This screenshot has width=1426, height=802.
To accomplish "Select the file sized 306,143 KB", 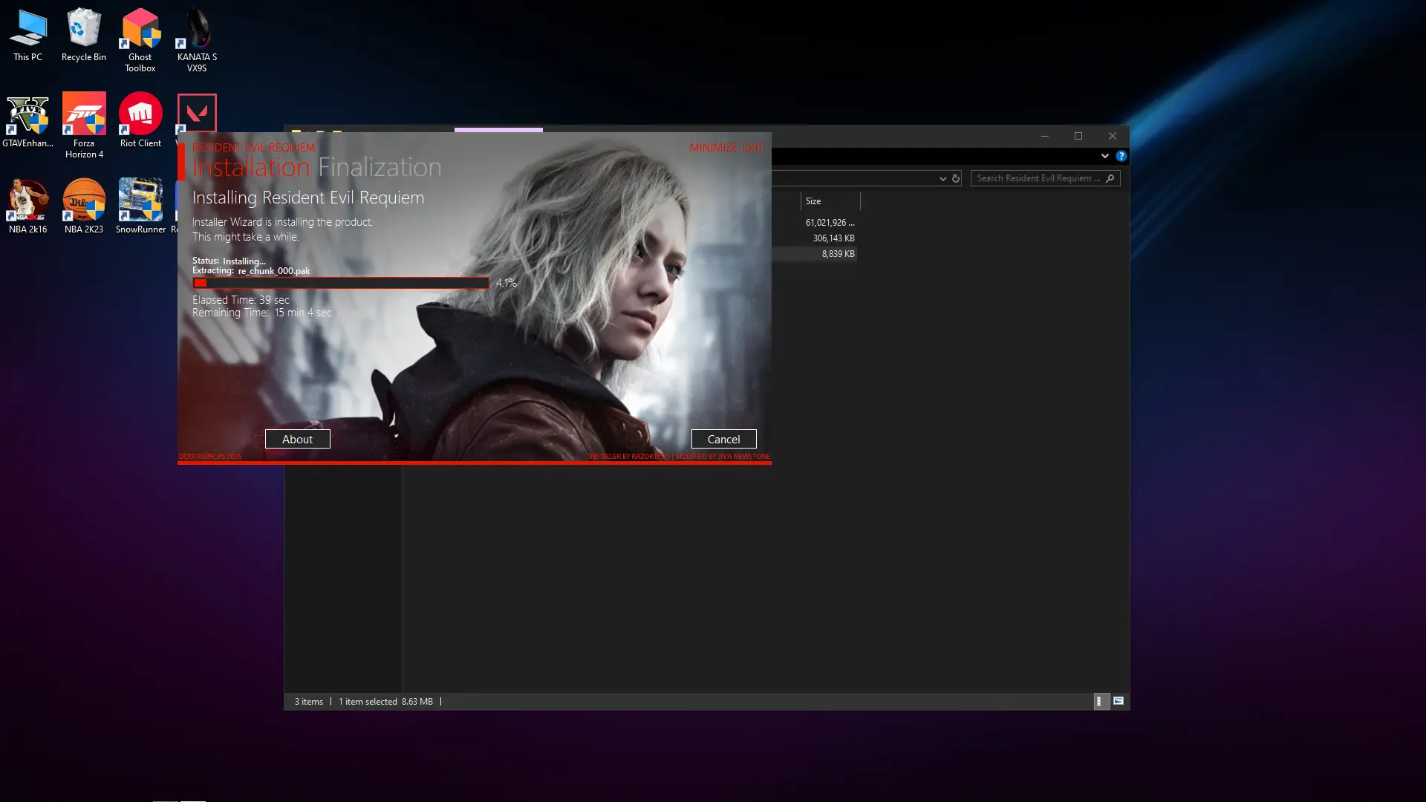I will click(833, 238).
